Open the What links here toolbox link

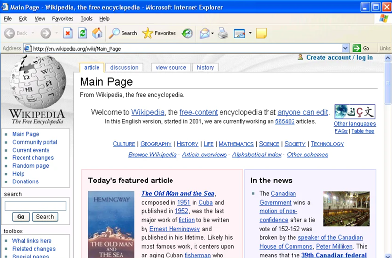click(32, 241)
